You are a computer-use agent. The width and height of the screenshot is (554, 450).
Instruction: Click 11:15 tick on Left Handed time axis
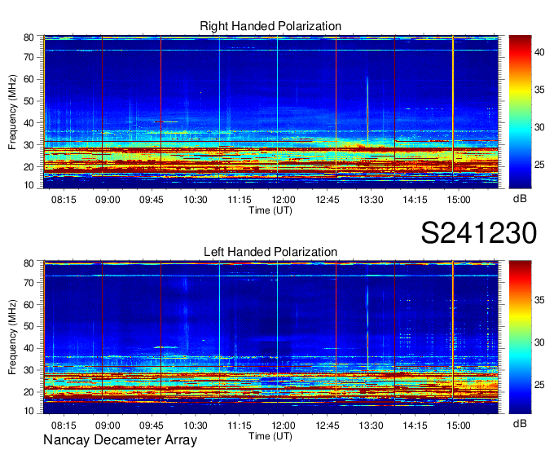pos(240,426)
